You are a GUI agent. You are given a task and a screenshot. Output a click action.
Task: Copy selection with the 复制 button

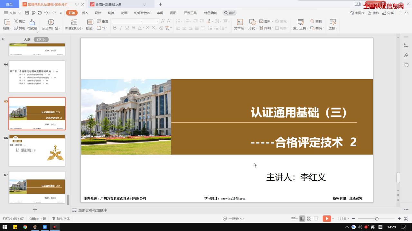pyautogui.click(x=19, y=28)
